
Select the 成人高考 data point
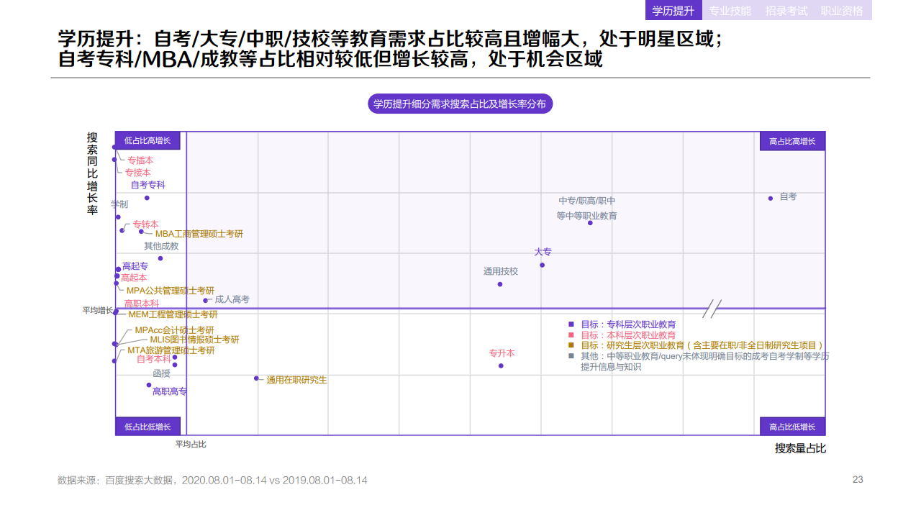tap(207, 301)
